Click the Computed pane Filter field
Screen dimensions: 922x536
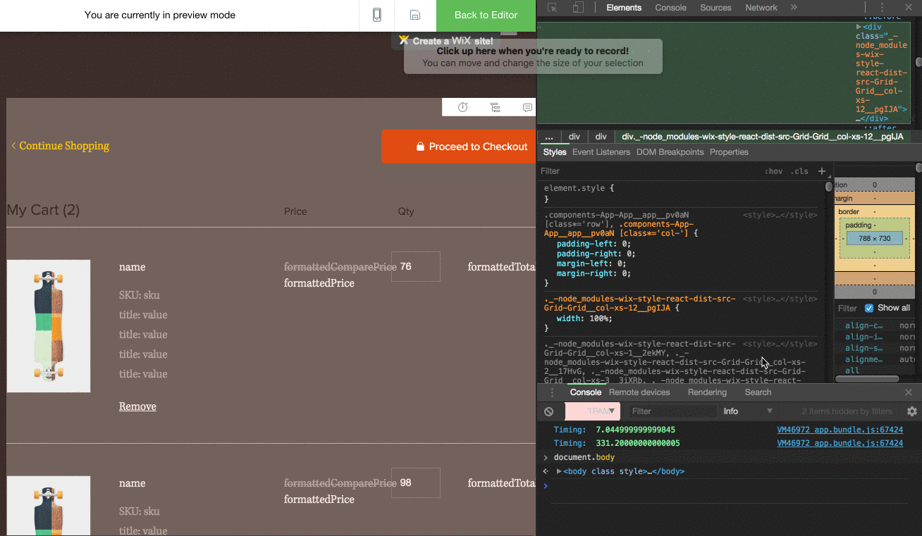(847, 308)
